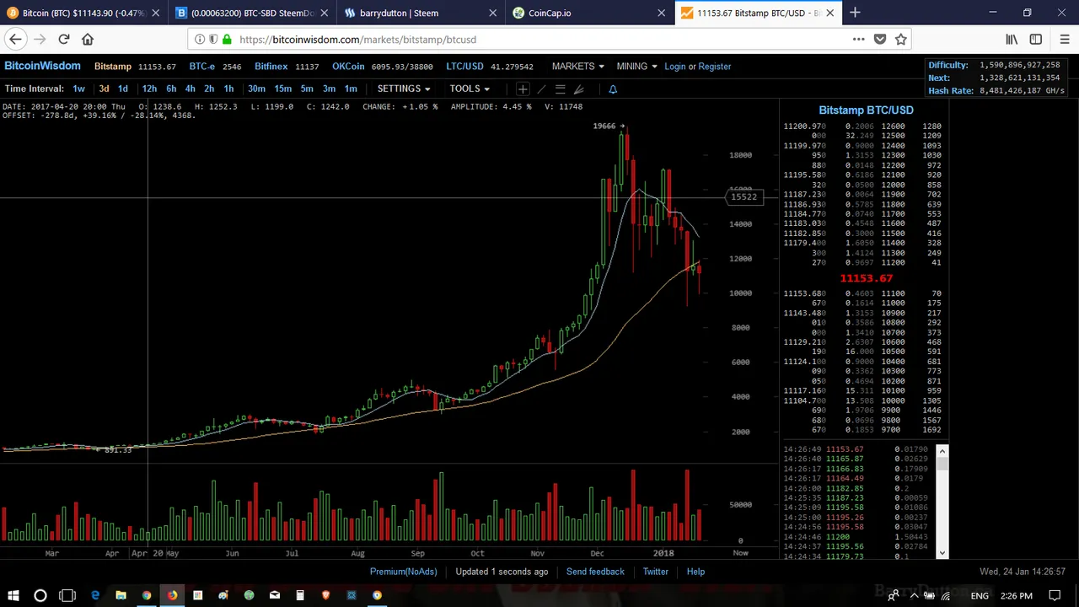Open the Help link in footer
This screenshot has width=1079, height=607.
[x=695, y=572]
